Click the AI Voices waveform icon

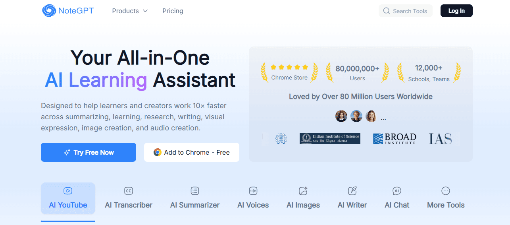(x=253, y=191)
